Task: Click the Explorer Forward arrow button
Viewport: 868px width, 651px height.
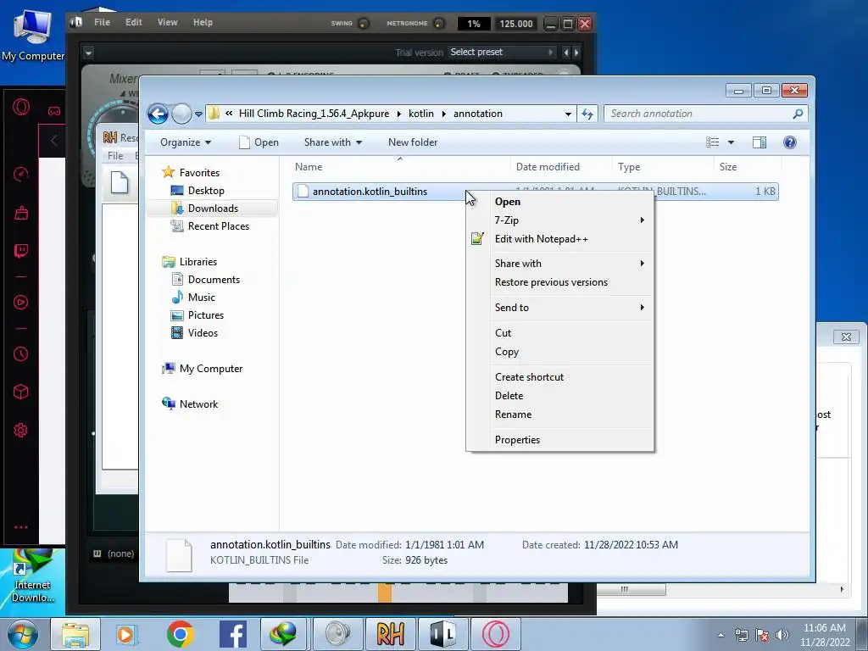Action: coord(181,114)
